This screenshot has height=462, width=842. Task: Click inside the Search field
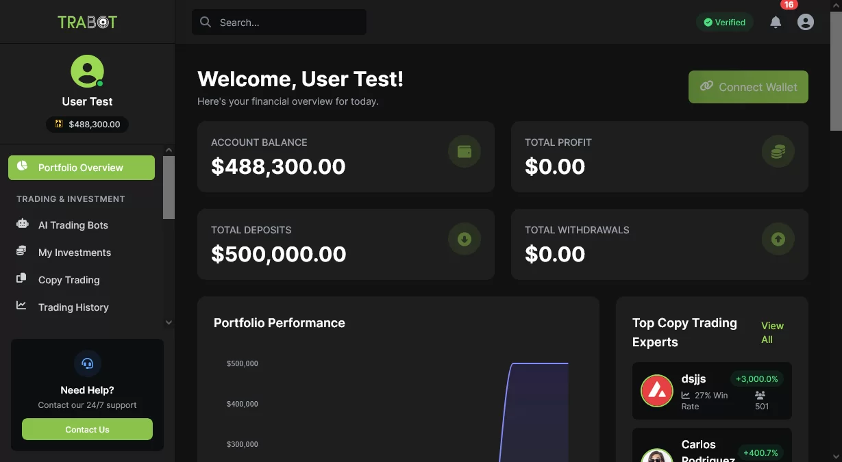279,22
